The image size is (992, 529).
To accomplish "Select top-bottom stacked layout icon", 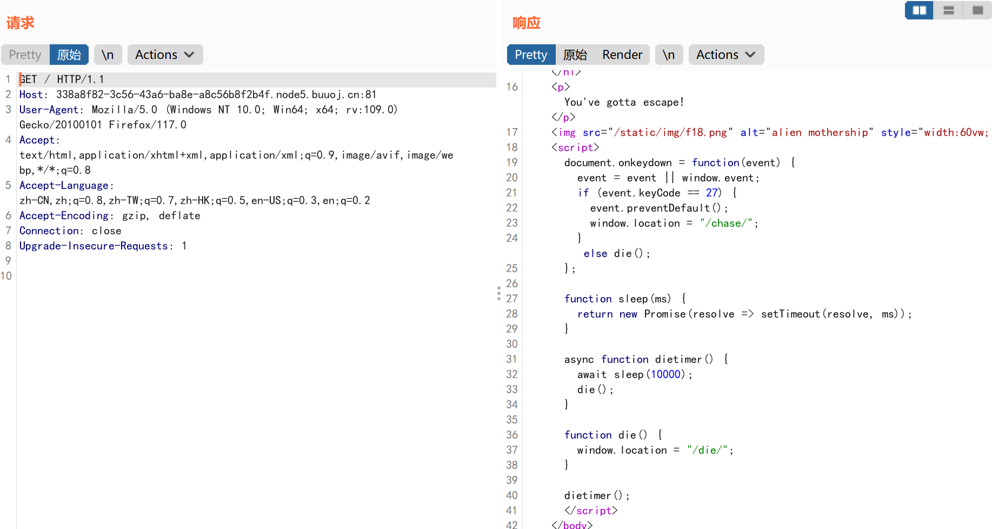I will [x=948, y=10].
